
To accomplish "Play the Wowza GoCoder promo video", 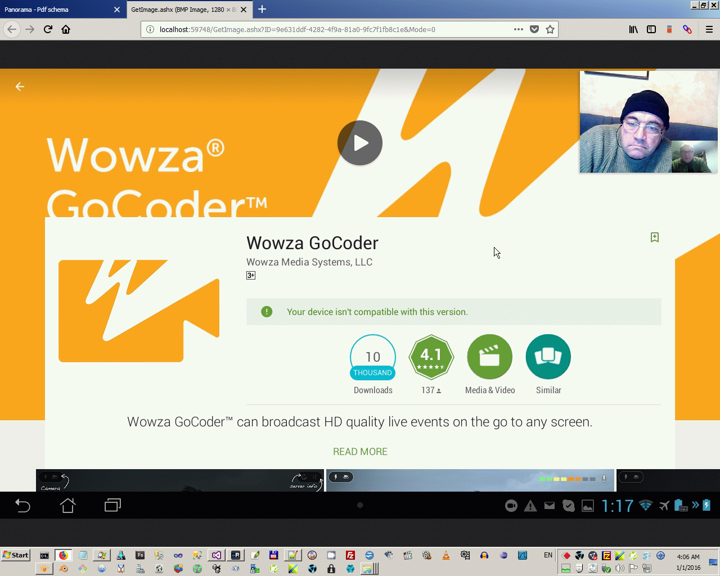I will [360, 143].
